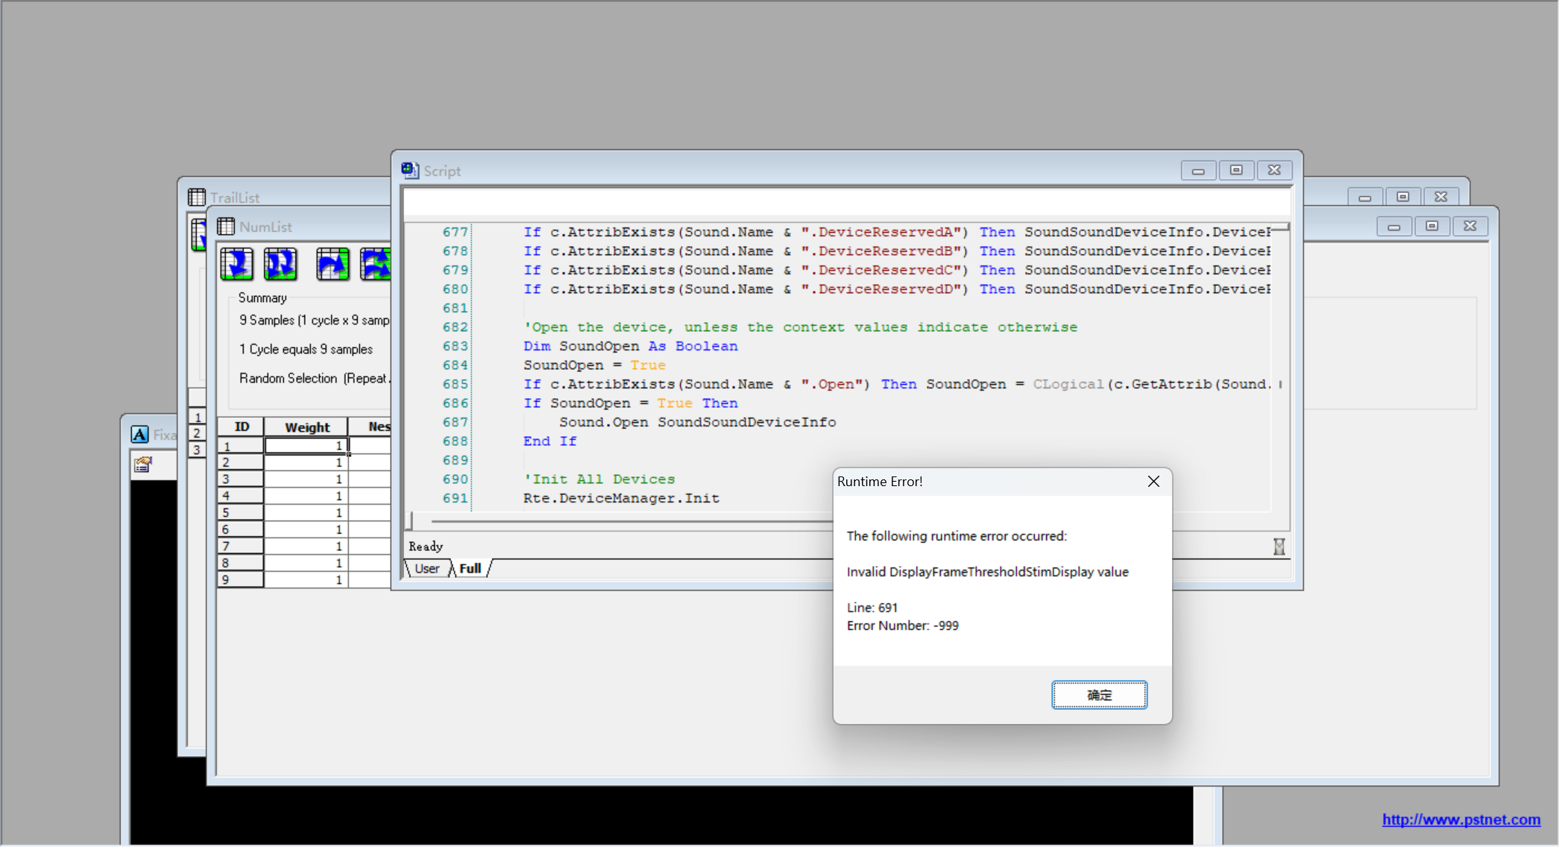Image resolution: width=1559 pixels, height=847 pixels.
Task: Click the TrailList window grid icon
Action: (x=197, y=198)
